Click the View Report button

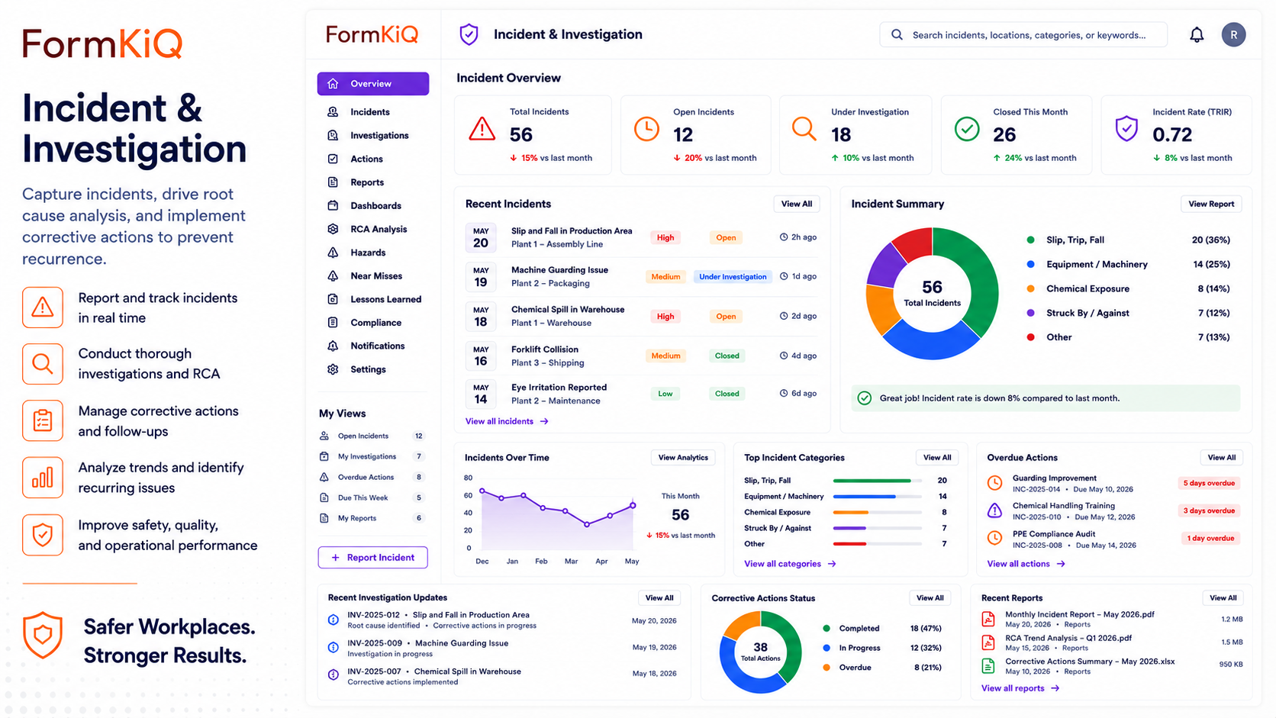click(x=1211, y=204)
